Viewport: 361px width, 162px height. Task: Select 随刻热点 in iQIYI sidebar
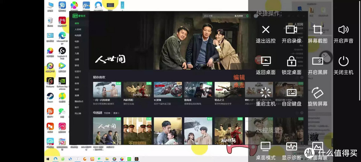(79, 101)
